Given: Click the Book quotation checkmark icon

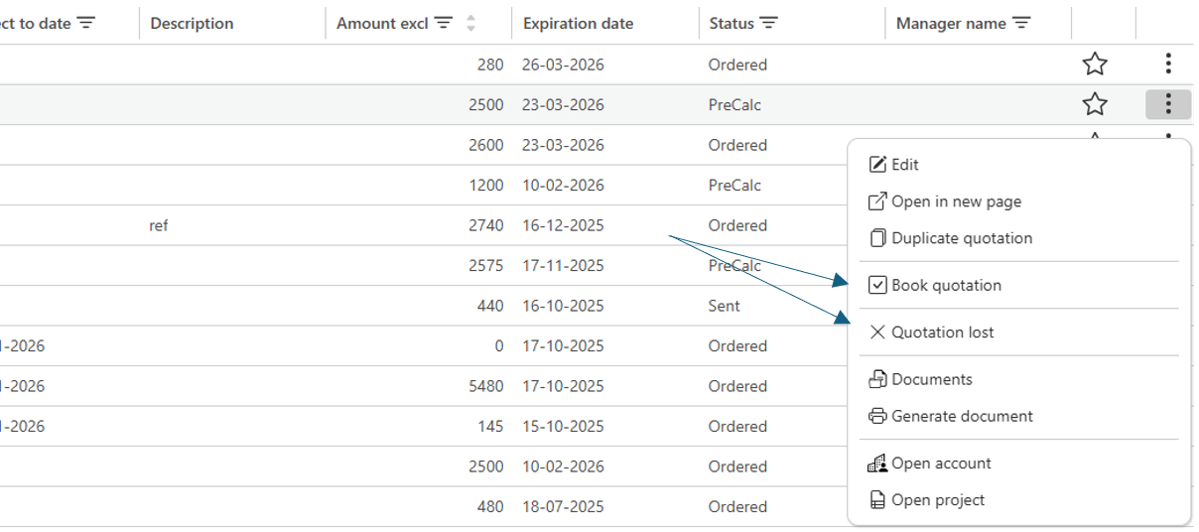Looking at the screenshot, I should (877, 285).
